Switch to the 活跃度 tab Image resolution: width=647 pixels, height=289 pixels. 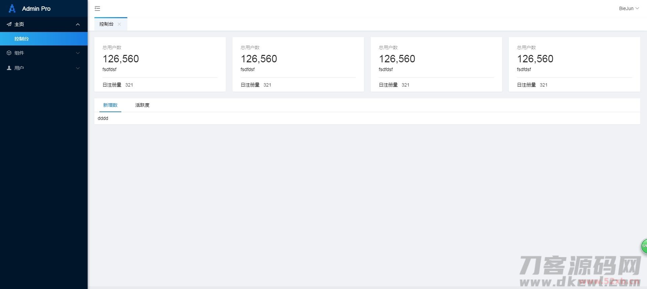[x=142, y=105]
